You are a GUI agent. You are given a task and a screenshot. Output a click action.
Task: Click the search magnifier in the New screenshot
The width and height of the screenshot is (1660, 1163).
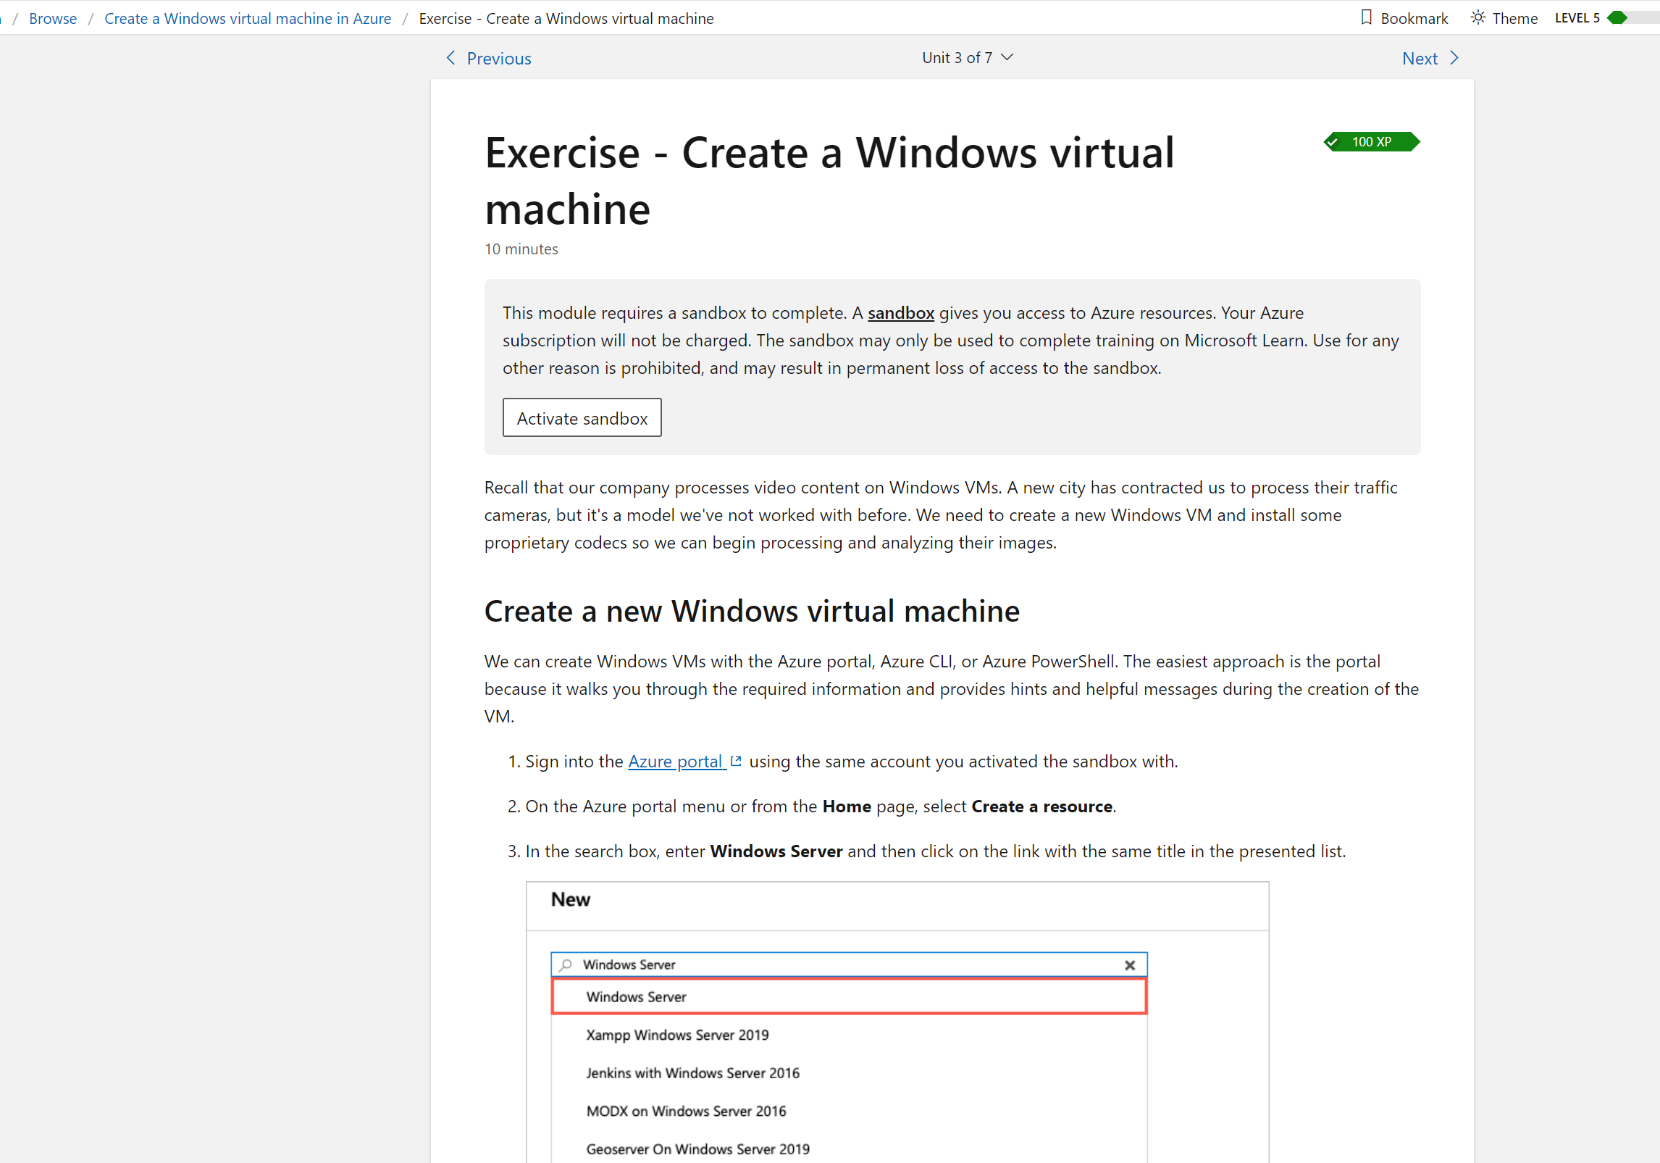pos(566,964)
